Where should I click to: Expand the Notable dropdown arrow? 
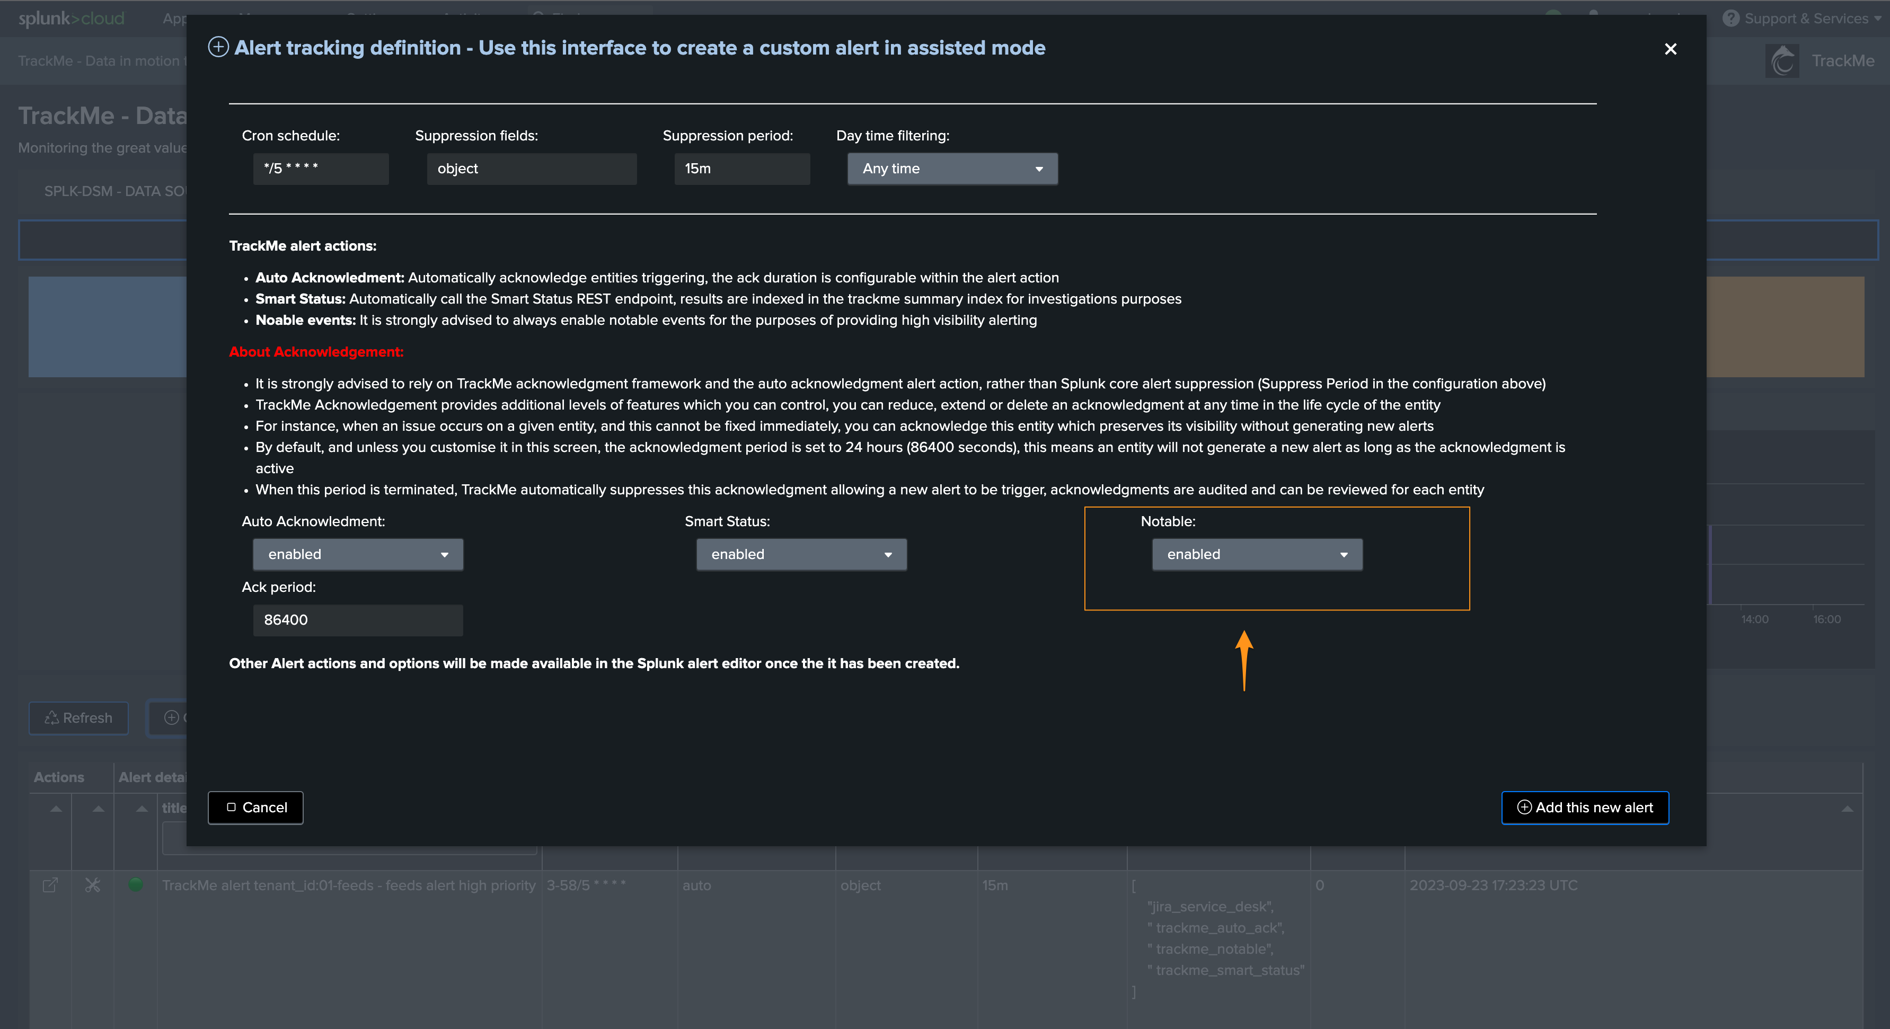(1344, 555)
